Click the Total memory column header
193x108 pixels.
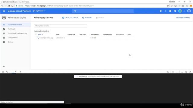coord(95,34)
